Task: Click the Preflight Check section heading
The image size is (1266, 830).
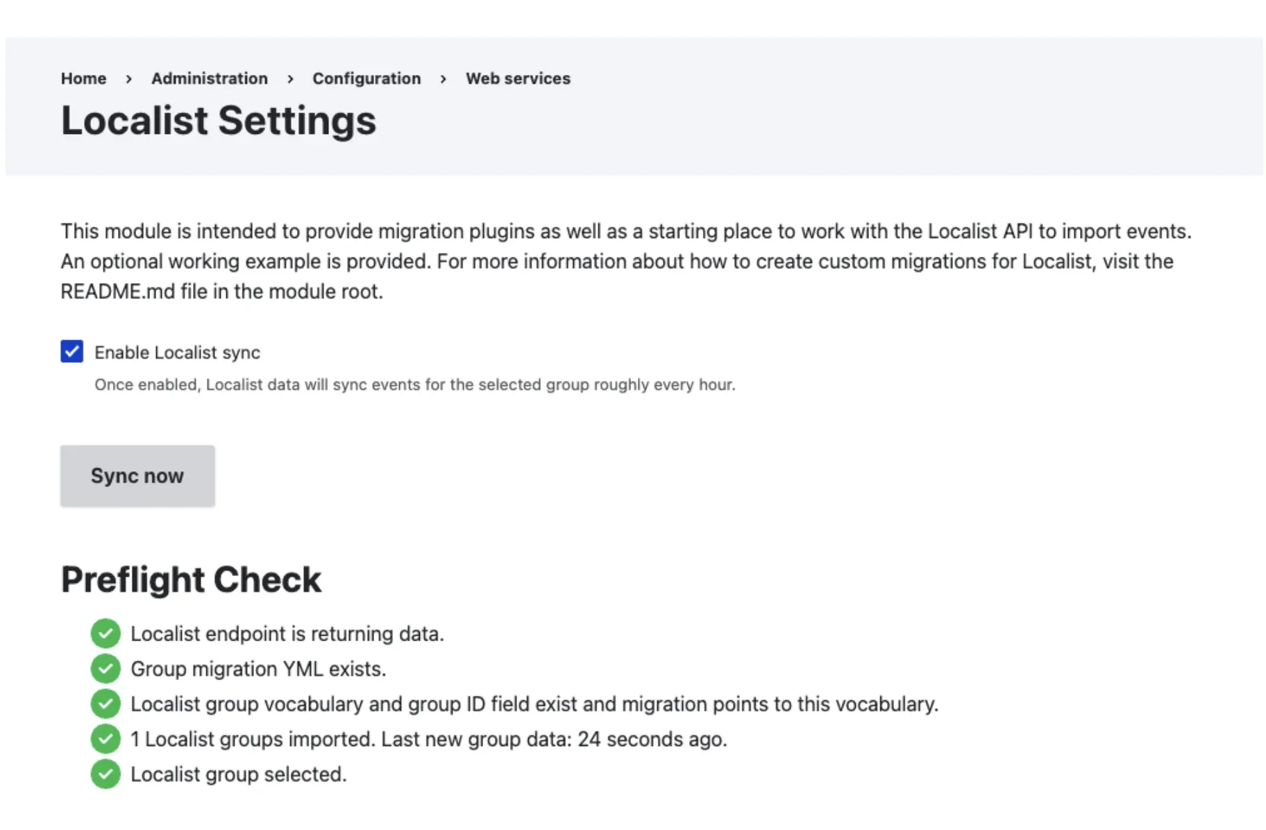Action: click(191, 579)
